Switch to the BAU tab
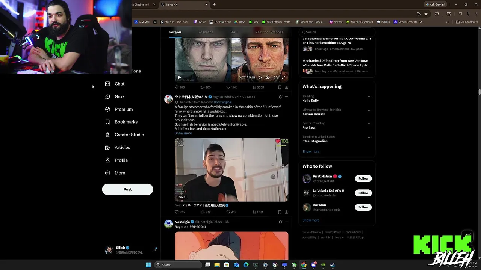This screenshot has width=481, height=270. (x=234, y=32)
